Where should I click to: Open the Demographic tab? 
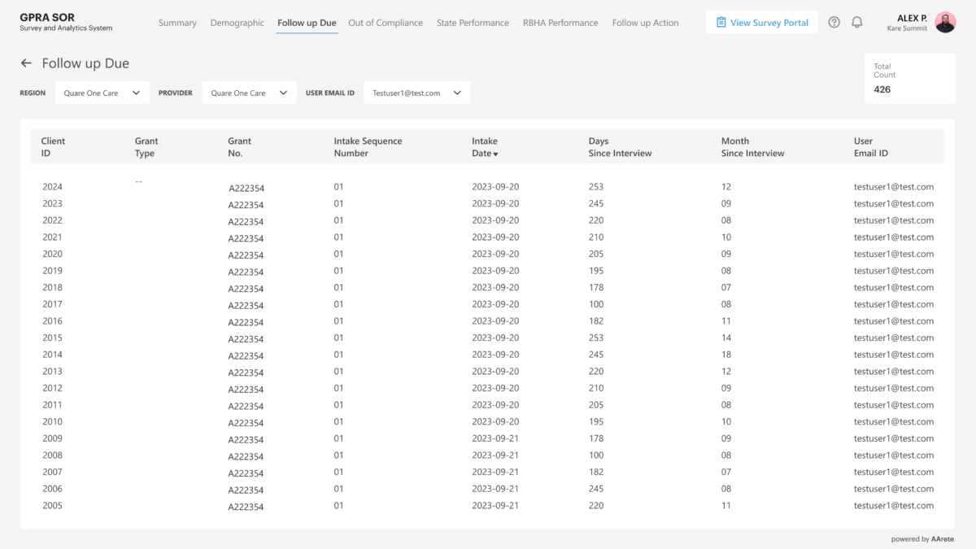tap(237, 23)
